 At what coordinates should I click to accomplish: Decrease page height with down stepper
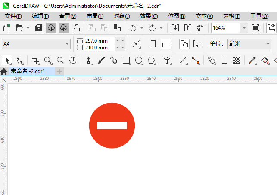(118, 48)
